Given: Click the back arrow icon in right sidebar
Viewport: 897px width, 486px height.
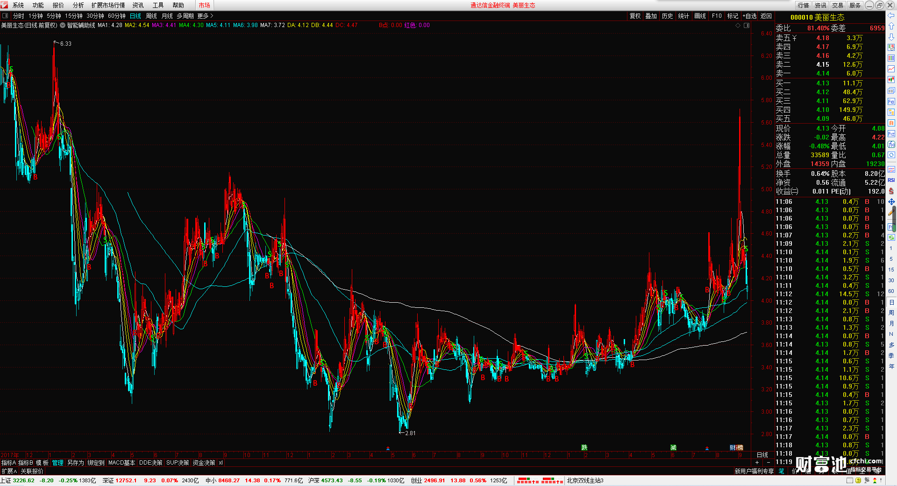Looking at the screenshot, I should pyautogui.click(x=891, y=15).
